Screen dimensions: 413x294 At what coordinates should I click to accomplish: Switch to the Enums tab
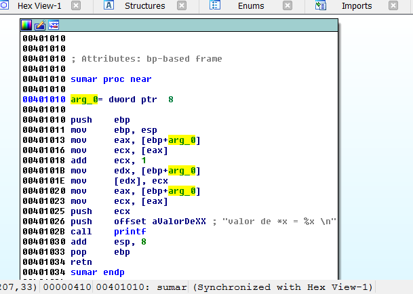tap(251, 6)
